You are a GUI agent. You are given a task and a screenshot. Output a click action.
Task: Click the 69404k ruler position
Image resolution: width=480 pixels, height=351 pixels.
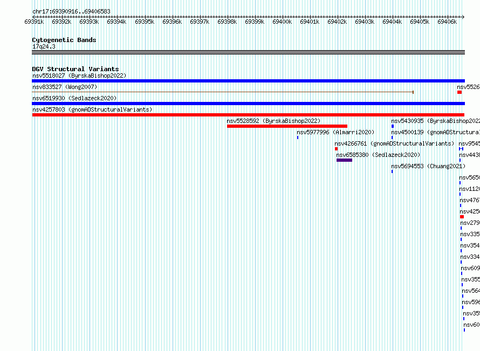pyautogui.click(x=392, y=22)
